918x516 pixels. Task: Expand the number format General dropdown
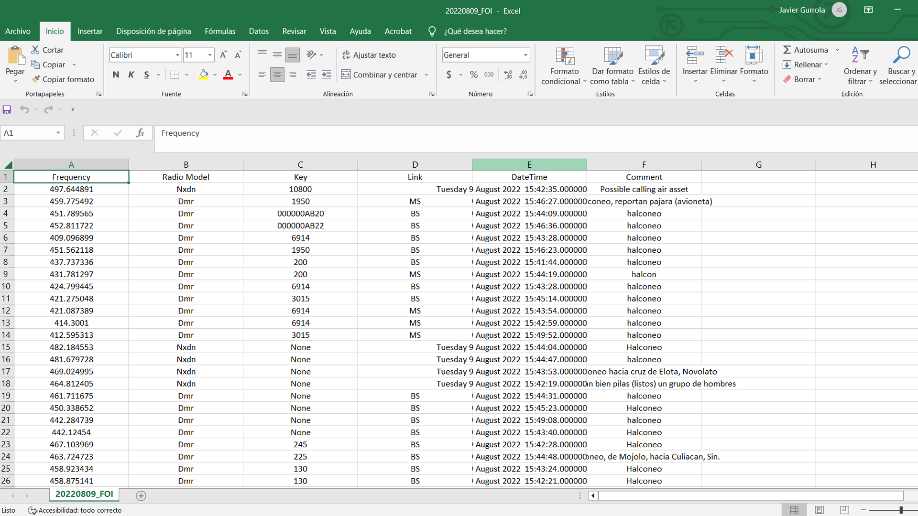coord(525,55)
